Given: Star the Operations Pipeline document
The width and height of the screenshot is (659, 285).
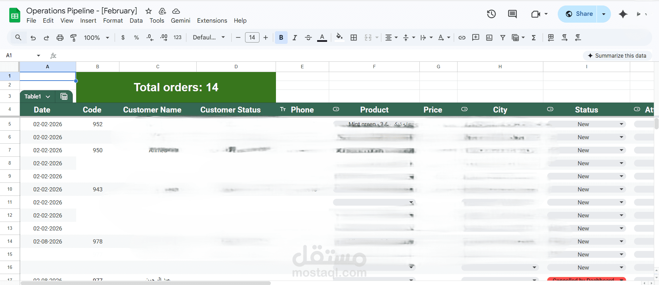Looking at the screenshot, I should tap(149, 11).
